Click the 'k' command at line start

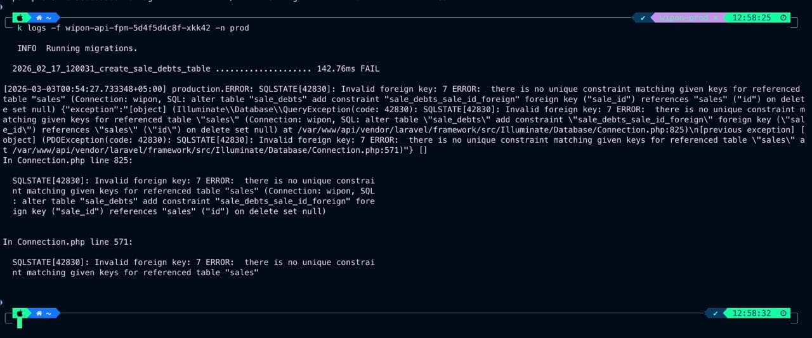(20, 28)
